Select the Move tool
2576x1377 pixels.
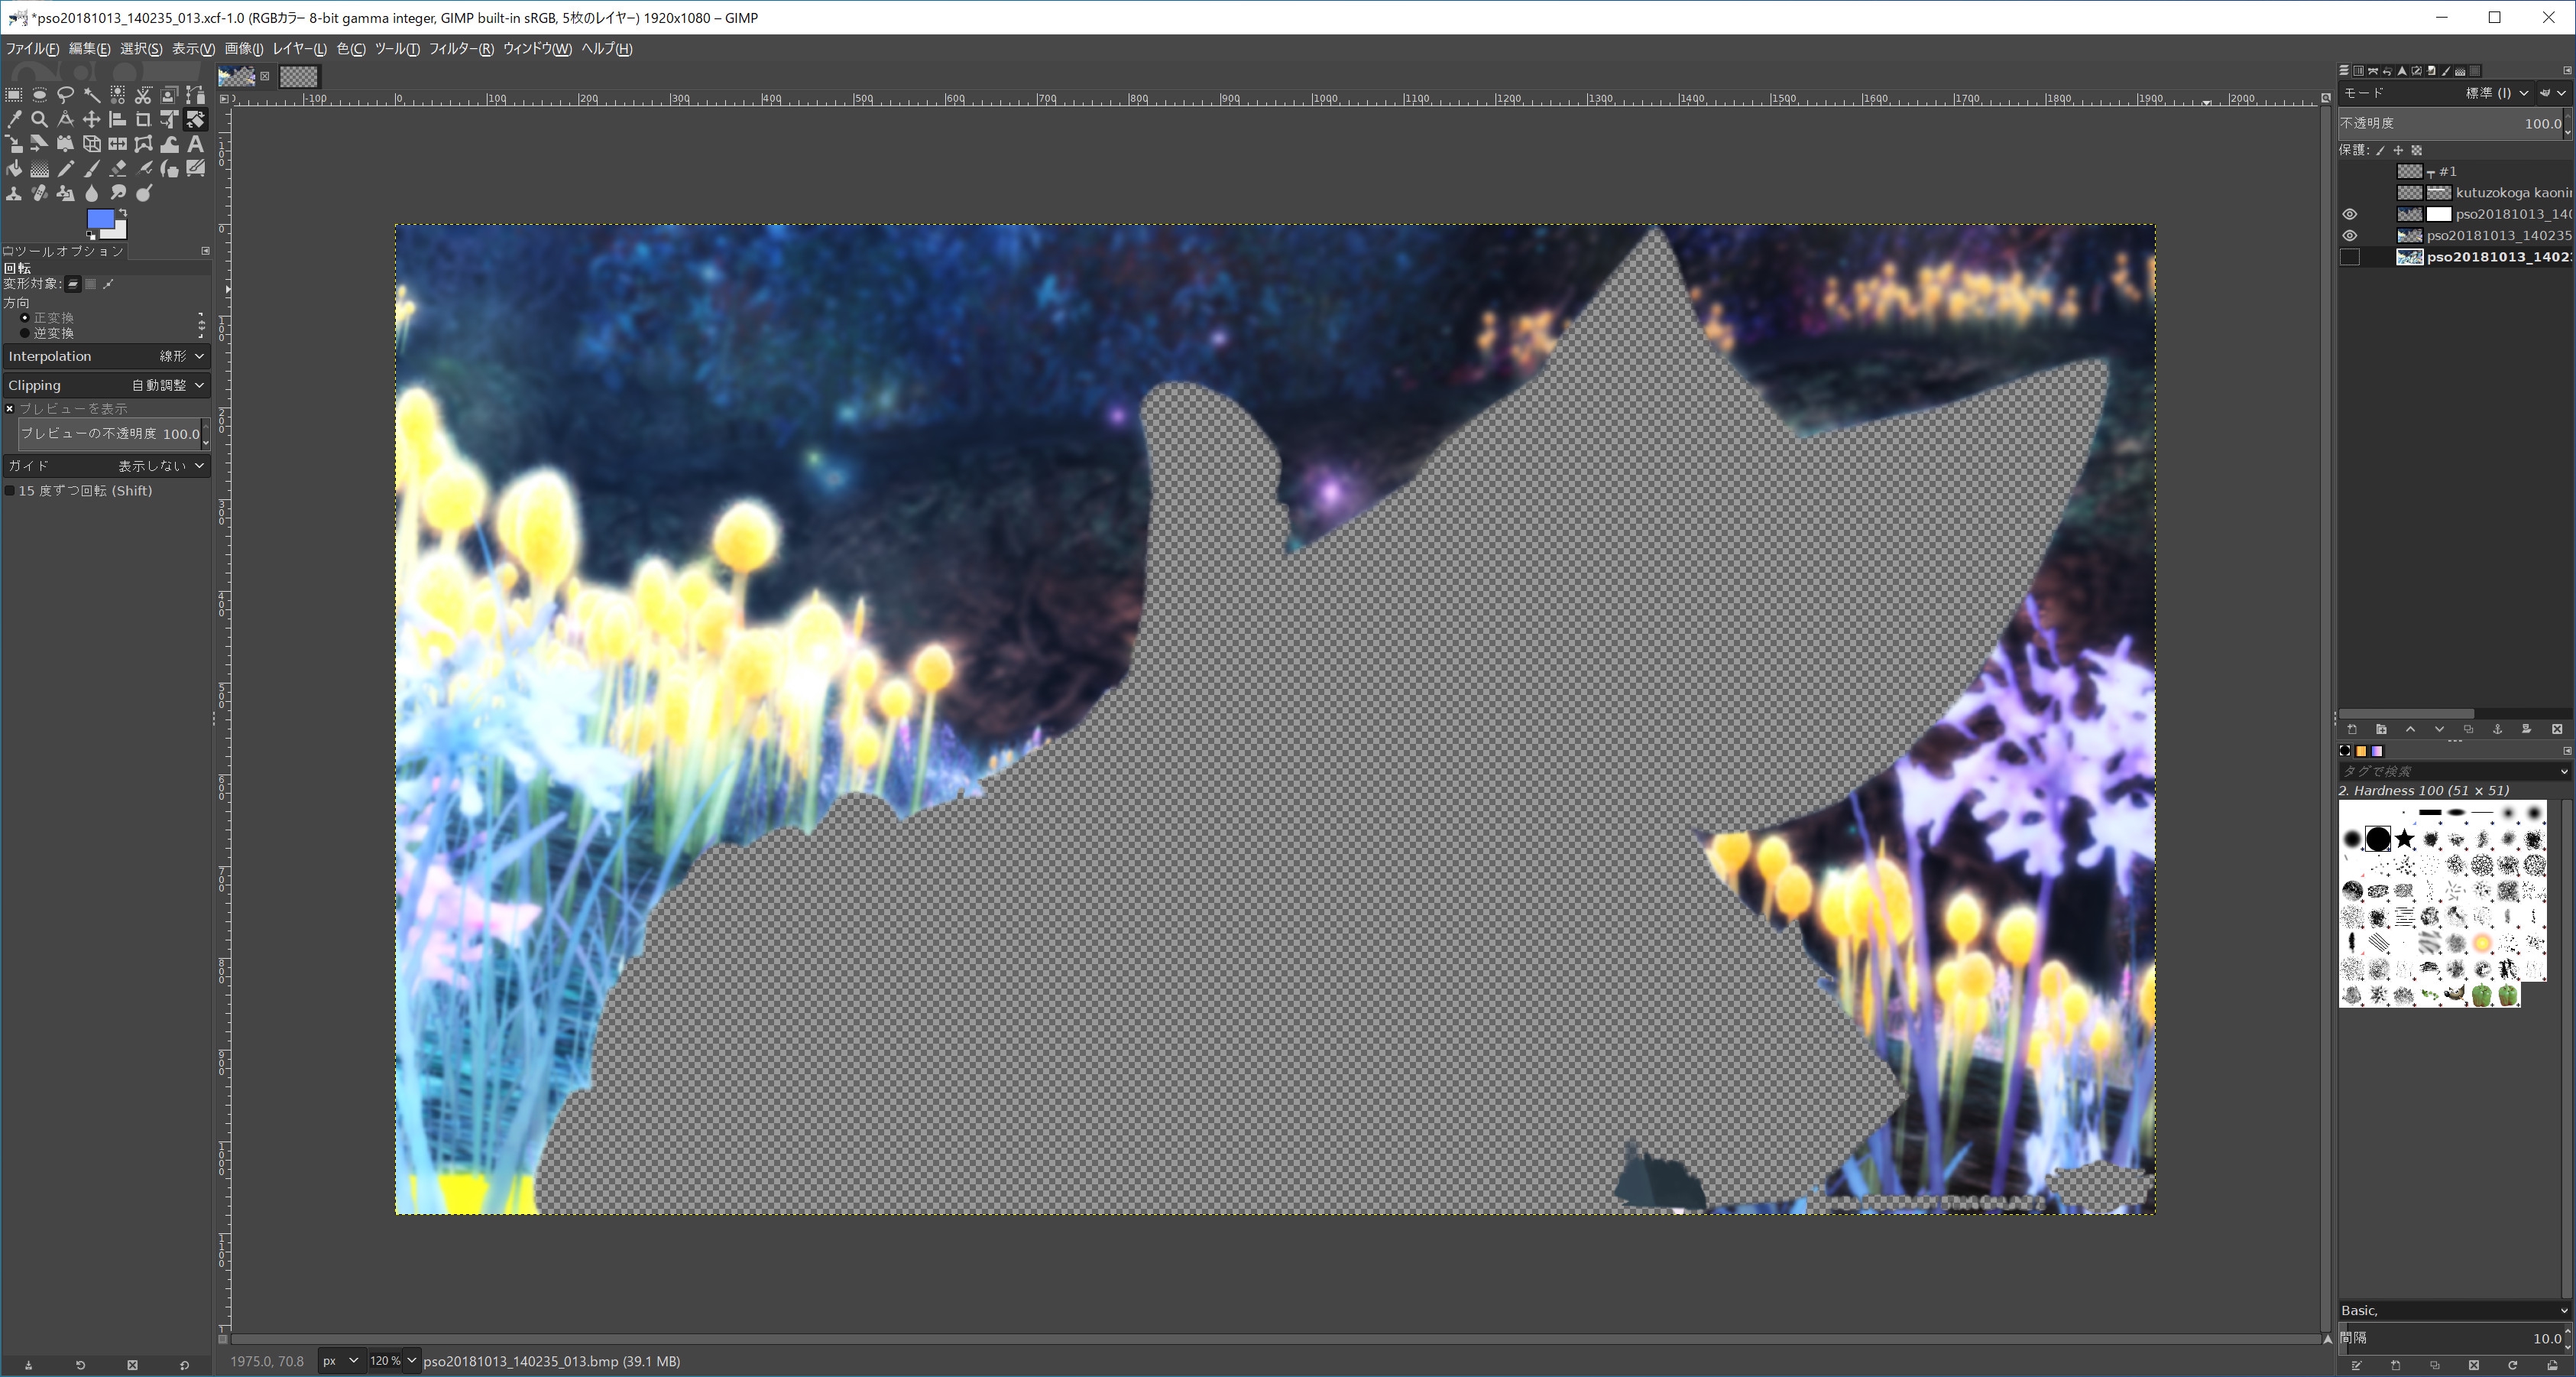92,120
